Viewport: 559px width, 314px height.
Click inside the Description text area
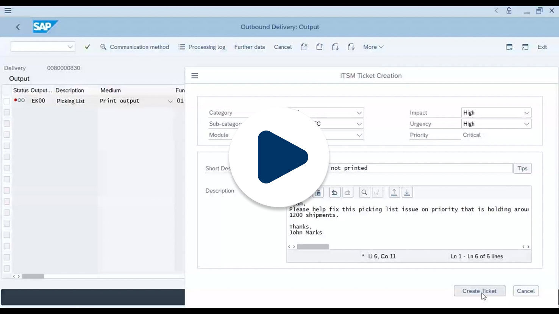pyautogui.click(x=409, y=221)
